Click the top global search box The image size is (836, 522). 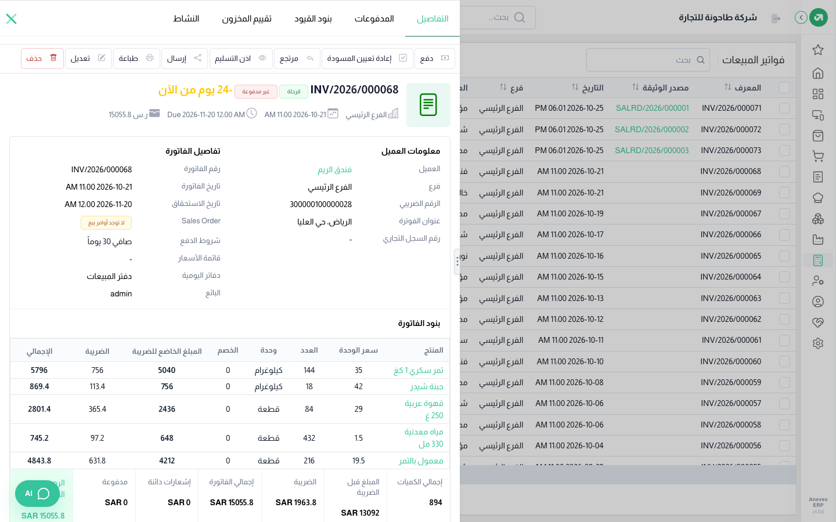click(x=498, y=17)
